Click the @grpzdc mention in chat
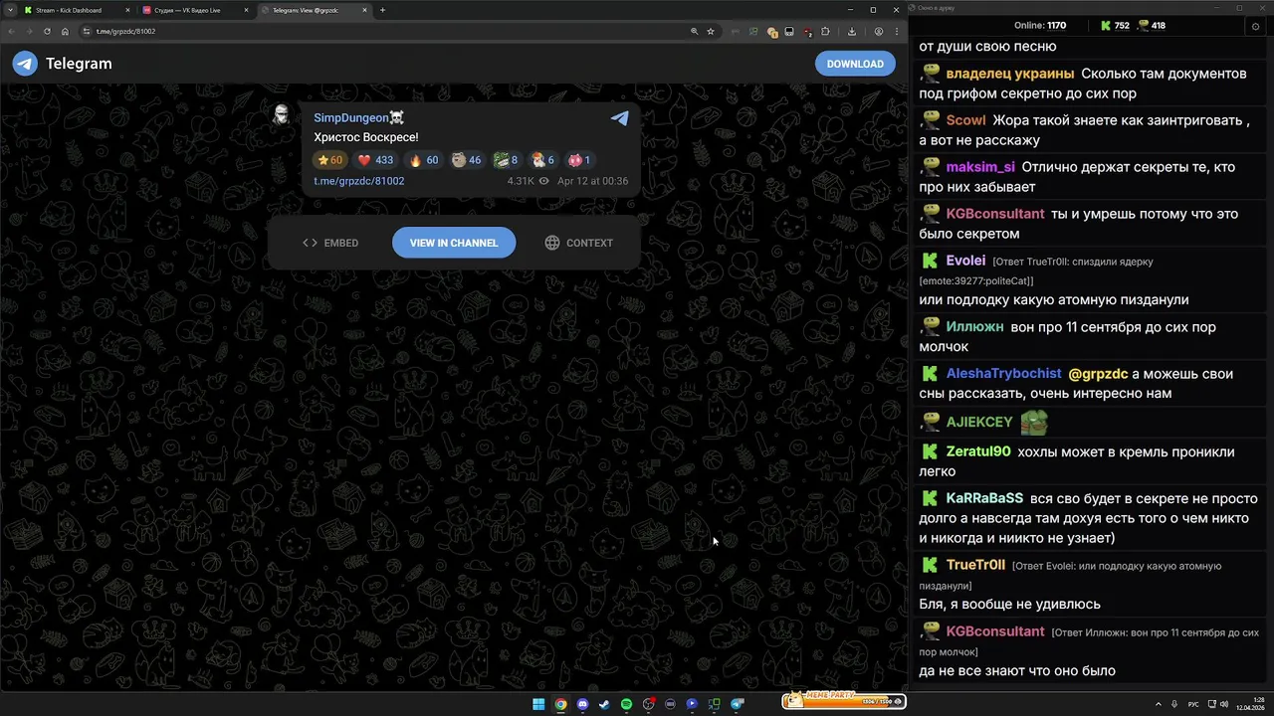The image size is (1274, 716). 1098,374
